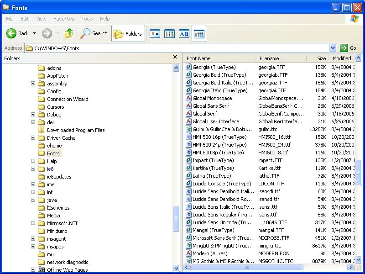Viewport: 365px width, 274px height.
Task: Select Global User Interface font icon
Action: [x=188, y=121]
